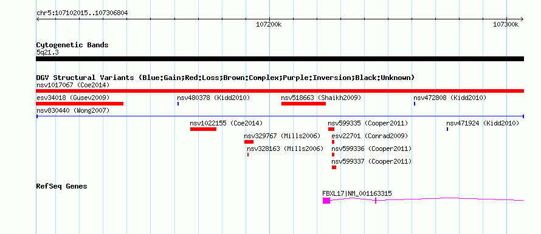
Task: Open the nsv328163 (Mills2006) label
Action: (285, 149)
